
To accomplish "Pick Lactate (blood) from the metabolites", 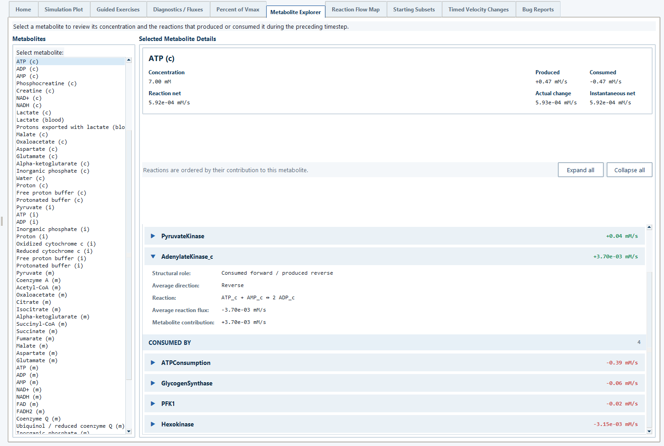I will (x=70, y=120).
